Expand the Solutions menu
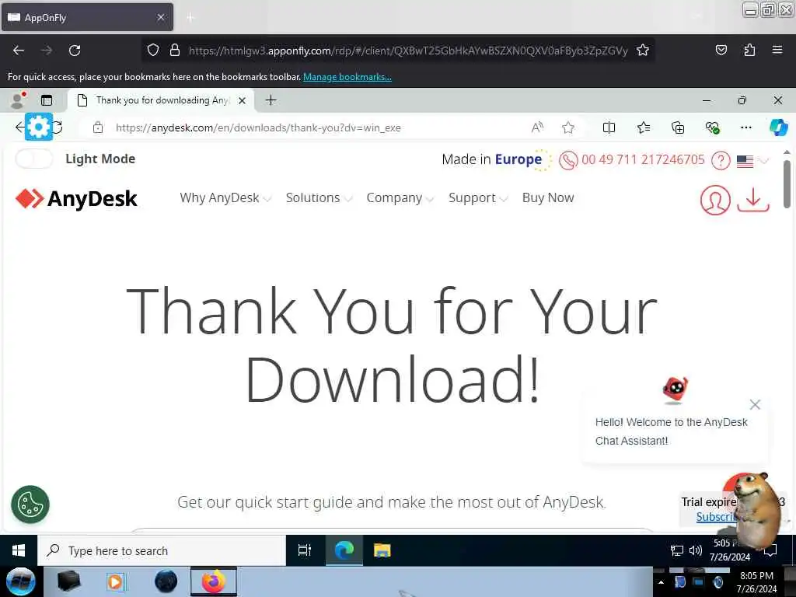Screen dimensions: 796x597 319,198
